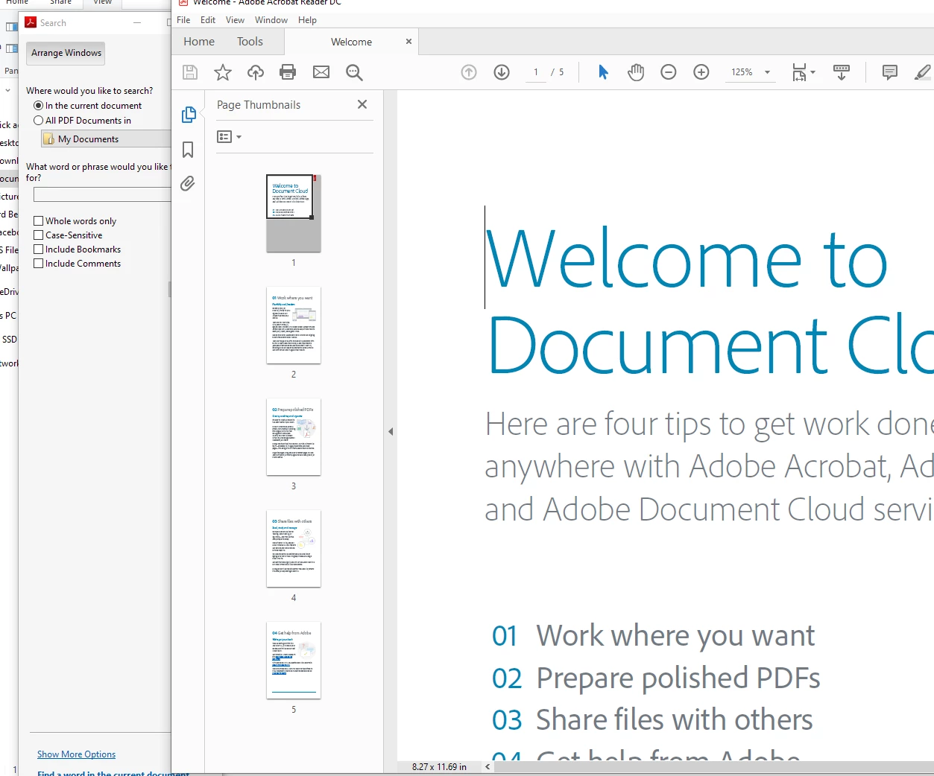Screen dimensions: 934x776
Task: Select 'In the current document' radio button
Action: pos(38,106)
